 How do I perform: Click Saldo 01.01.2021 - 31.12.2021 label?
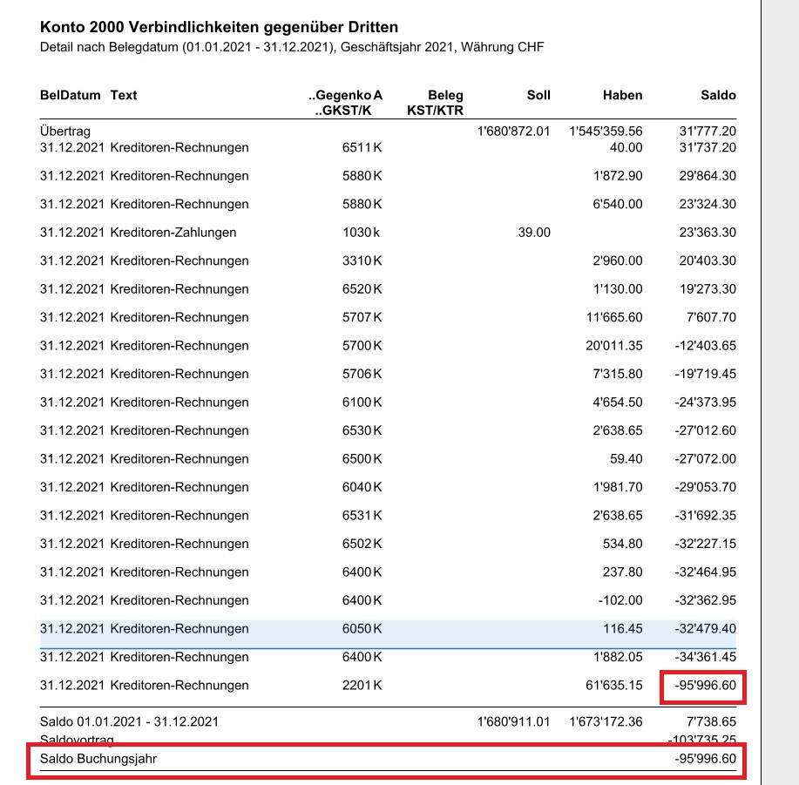click(130, 721)
